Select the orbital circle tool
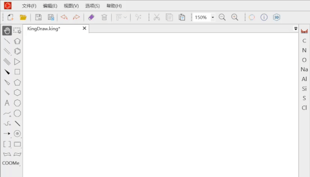The height and width of the screenshot is (177, 310). pos(17,134)
